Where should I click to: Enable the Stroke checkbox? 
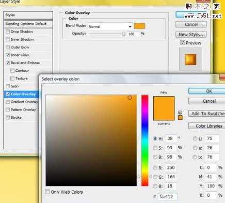click(x=8, y=118)
